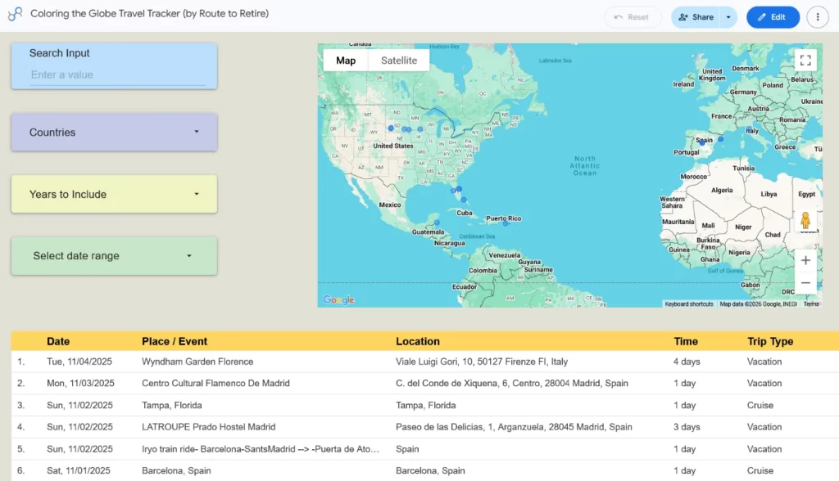Zoom in on the map

(805, 261)
